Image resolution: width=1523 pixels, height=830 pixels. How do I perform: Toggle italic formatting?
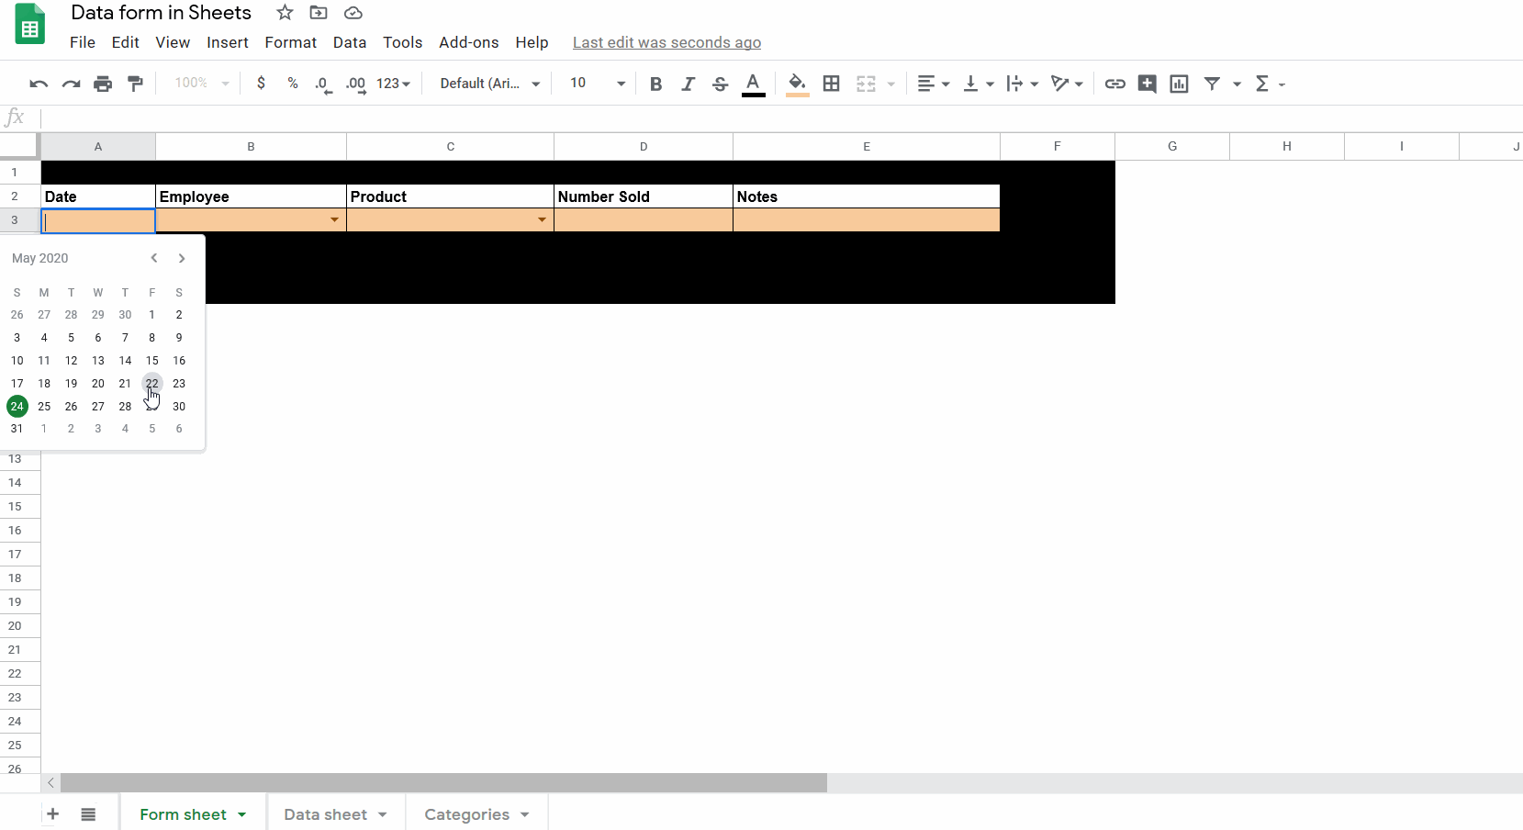point(688,84)
